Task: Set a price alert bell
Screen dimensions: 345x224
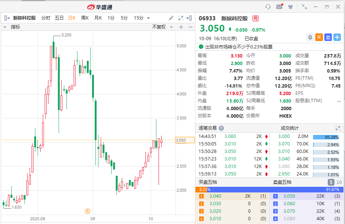Action: [x=310, y=38]
